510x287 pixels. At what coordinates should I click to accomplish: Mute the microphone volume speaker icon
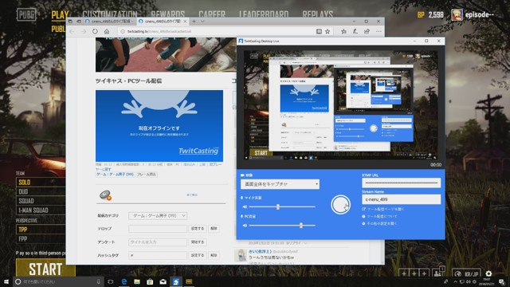point(245,207)
